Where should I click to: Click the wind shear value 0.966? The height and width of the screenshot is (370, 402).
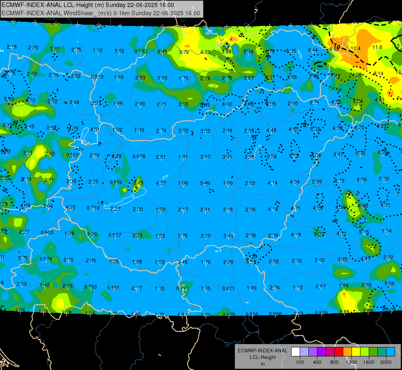(x=276, y=314)
